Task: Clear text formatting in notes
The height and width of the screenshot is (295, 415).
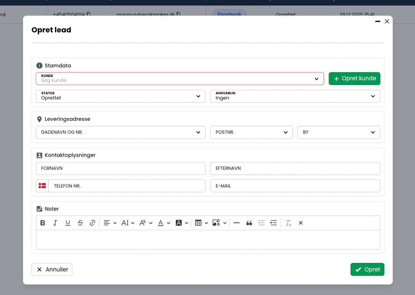Action: tap(288, 223)
